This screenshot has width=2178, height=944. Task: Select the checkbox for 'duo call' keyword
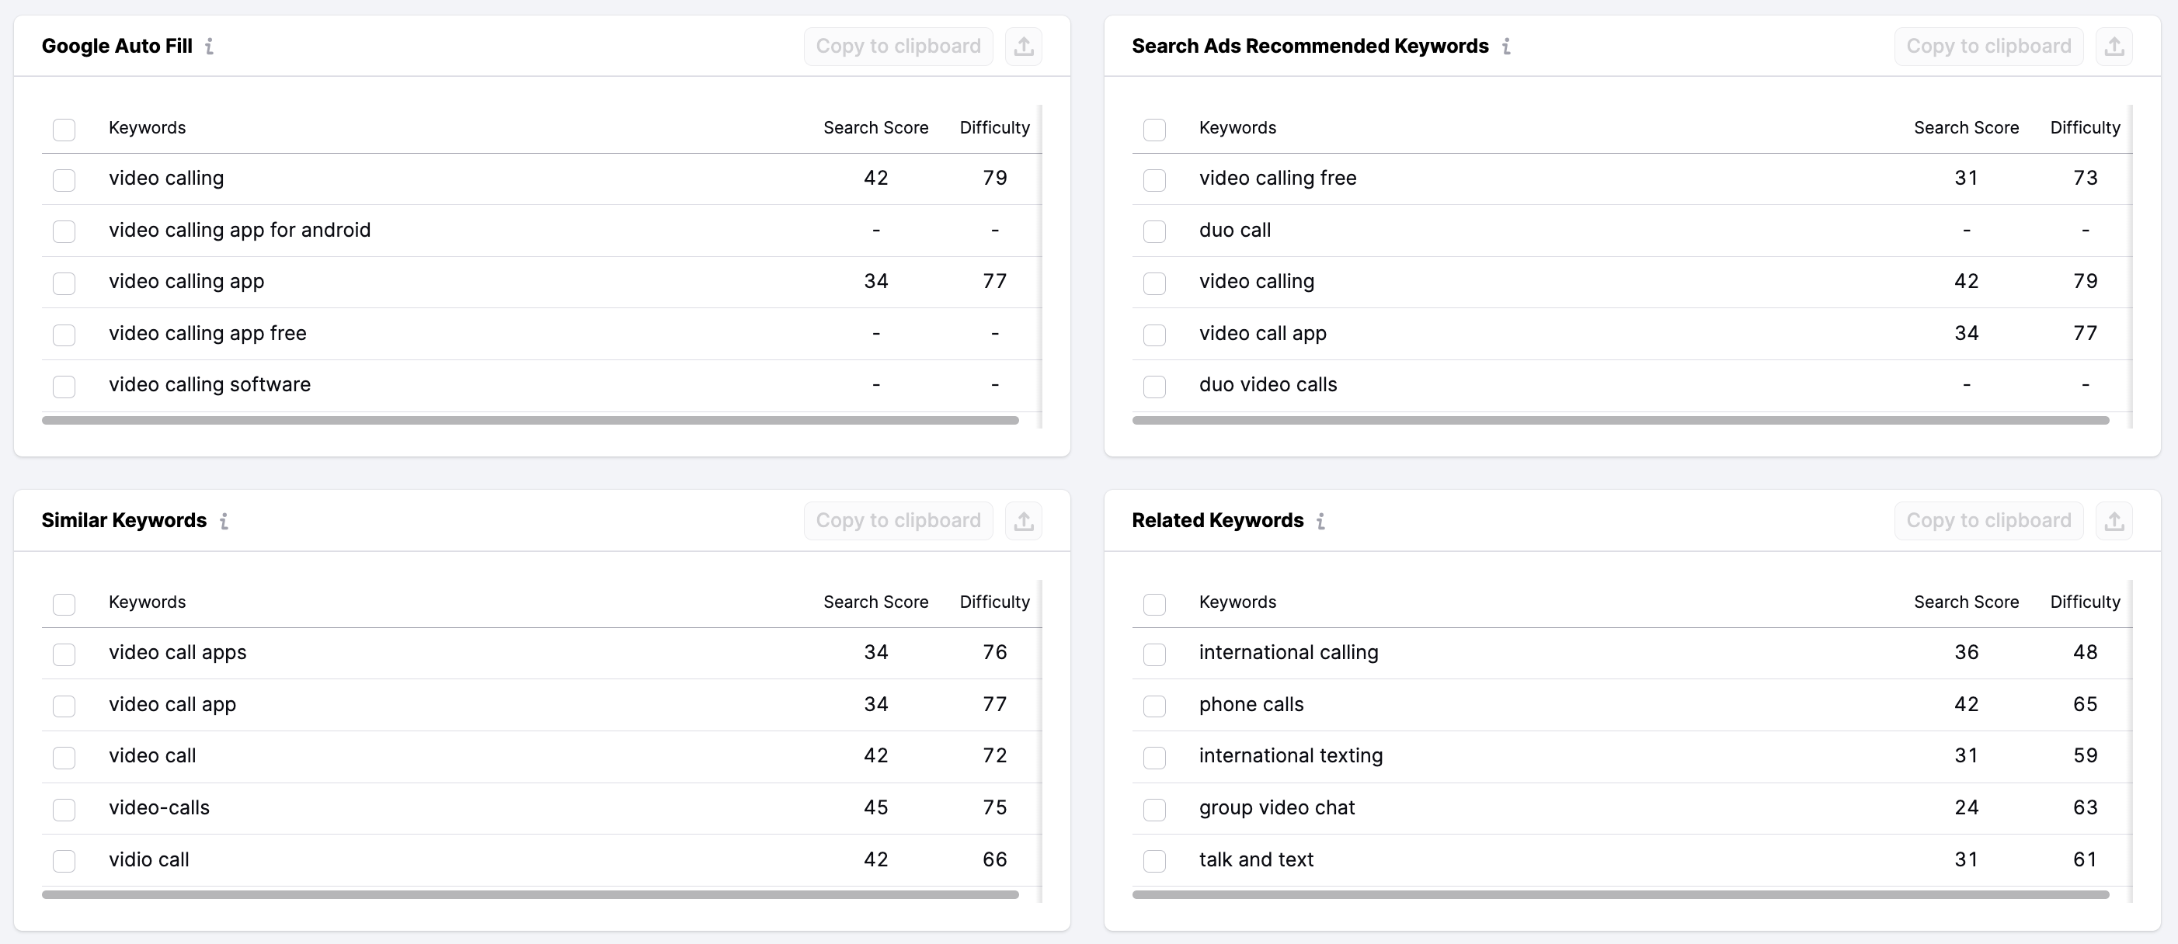click(x=1155, y=231)
